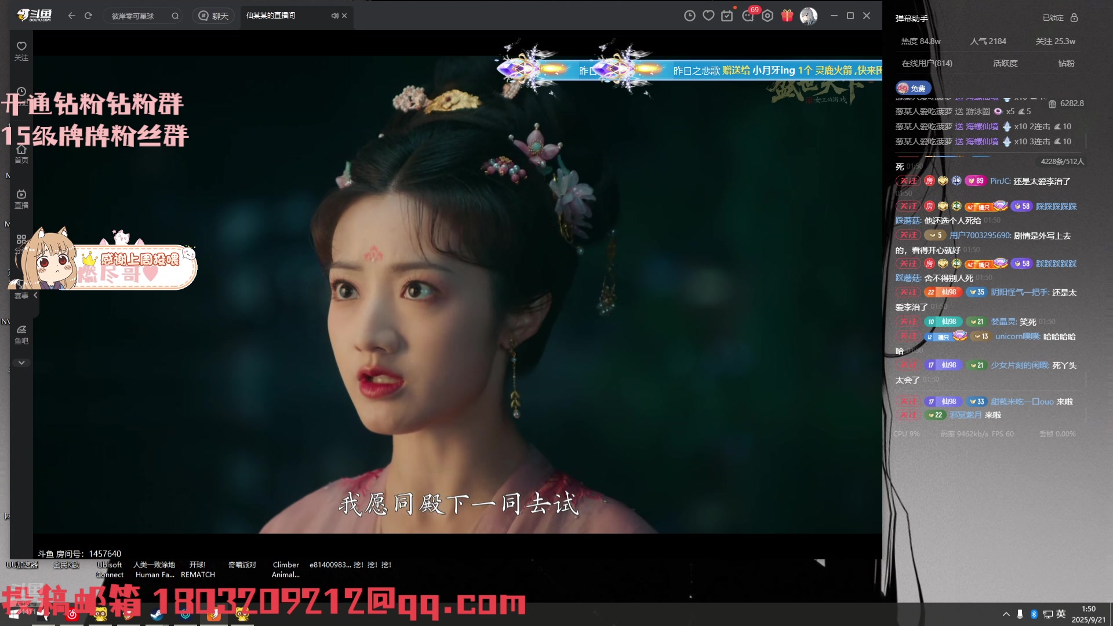
Task: Switch to 在线用户(814) tab
Action: (926, 63)
